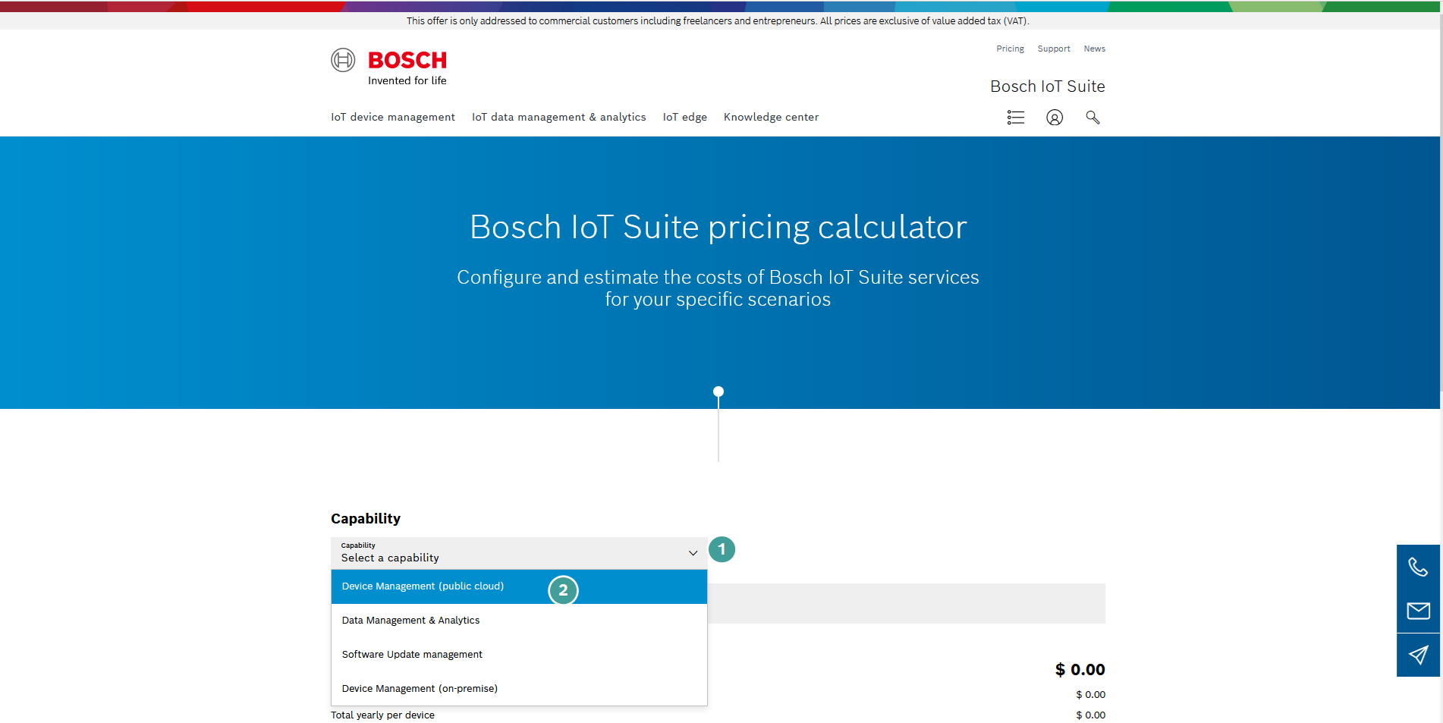Image resolution: width=1443 pixels, height=723 pixels.
Task: Click the bold $ 0.00 total
Action: click(x=1080, y=670)
